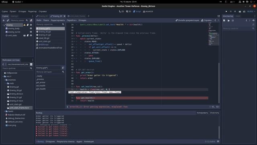Click the instance child scene chain icon
This screenshot has height=145, width=257.
8,21
